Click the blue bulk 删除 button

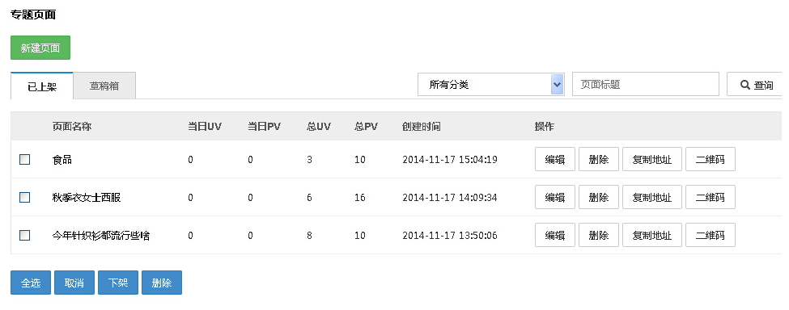162,283
